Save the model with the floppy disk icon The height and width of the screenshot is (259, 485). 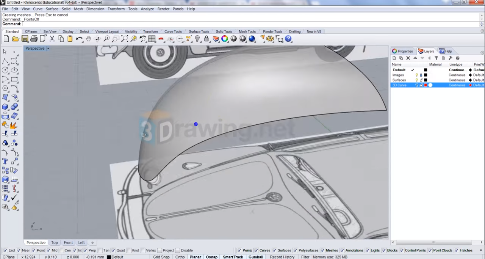[x=25, y=39]
